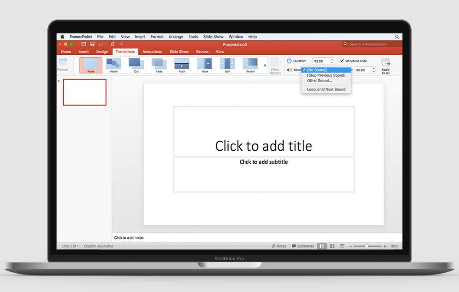Switch to Normal view icon in status bar
This screenshot has width=459, height=292.
pos(322,246)
